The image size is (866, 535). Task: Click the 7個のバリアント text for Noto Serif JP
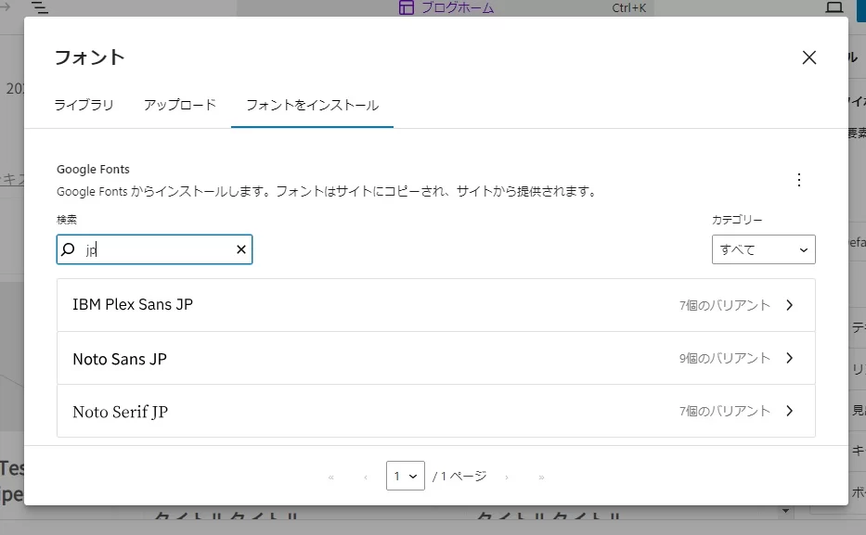(x=725, y=411)
